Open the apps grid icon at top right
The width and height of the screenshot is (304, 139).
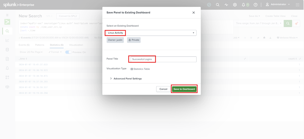coord(297,5)
